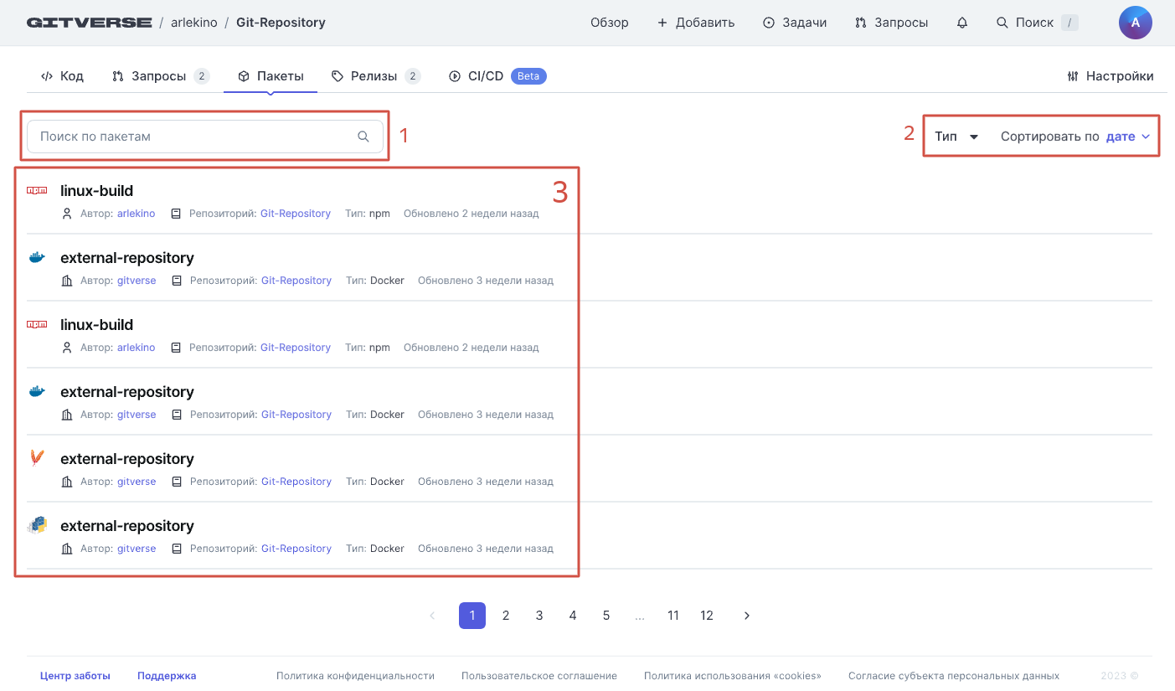
Task: Open the Добавить menu
Action: click(x=696, y=23)
